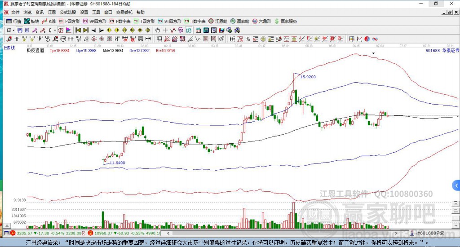This screenshot has height=247, width=460.
Task: Expand the 日 period dropdown arrow
Action: [x=13, y=30]
